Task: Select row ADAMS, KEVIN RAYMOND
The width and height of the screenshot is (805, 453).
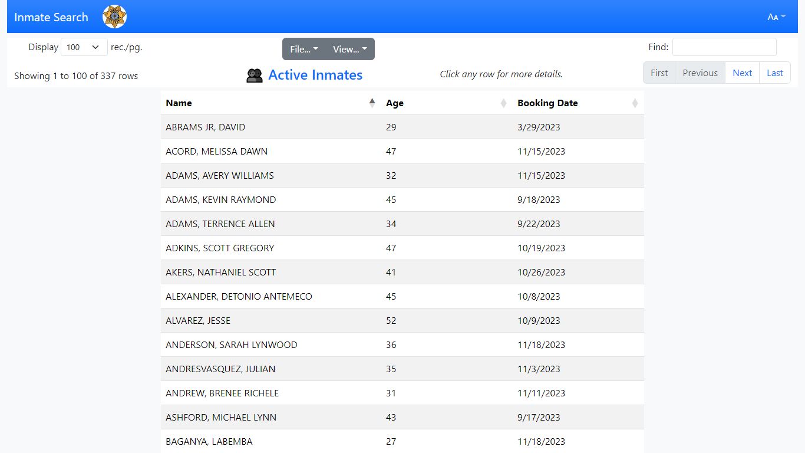Action: (402, 199)
